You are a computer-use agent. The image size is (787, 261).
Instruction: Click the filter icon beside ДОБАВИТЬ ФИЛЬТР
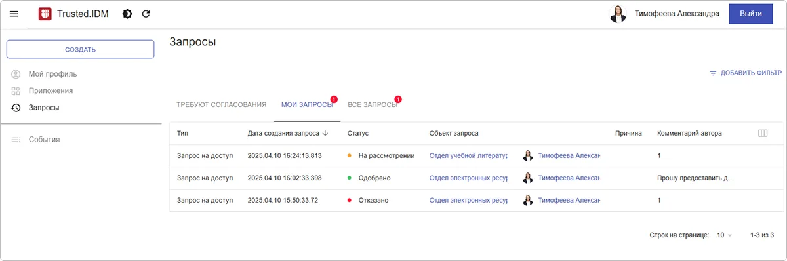(x=713, y=73)
